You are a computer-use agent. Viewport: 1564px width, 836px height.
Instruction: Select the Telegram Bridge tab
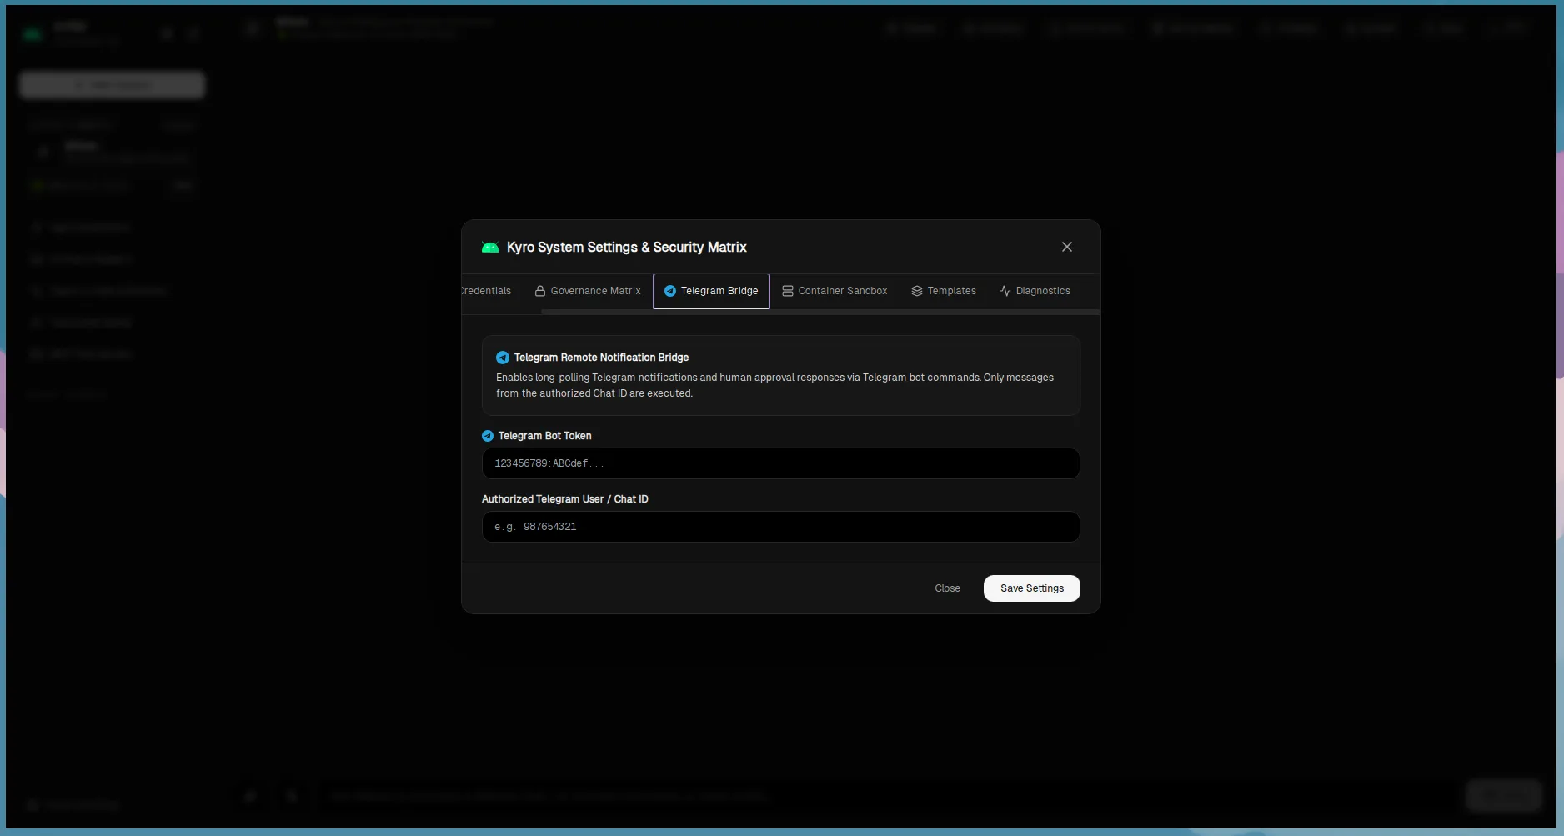coord(711,291)
